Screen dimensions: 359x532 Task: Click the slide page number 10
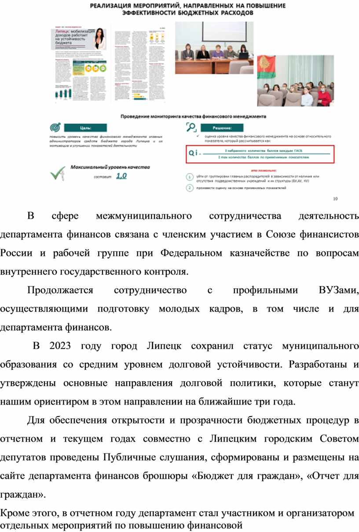[335, 199]
